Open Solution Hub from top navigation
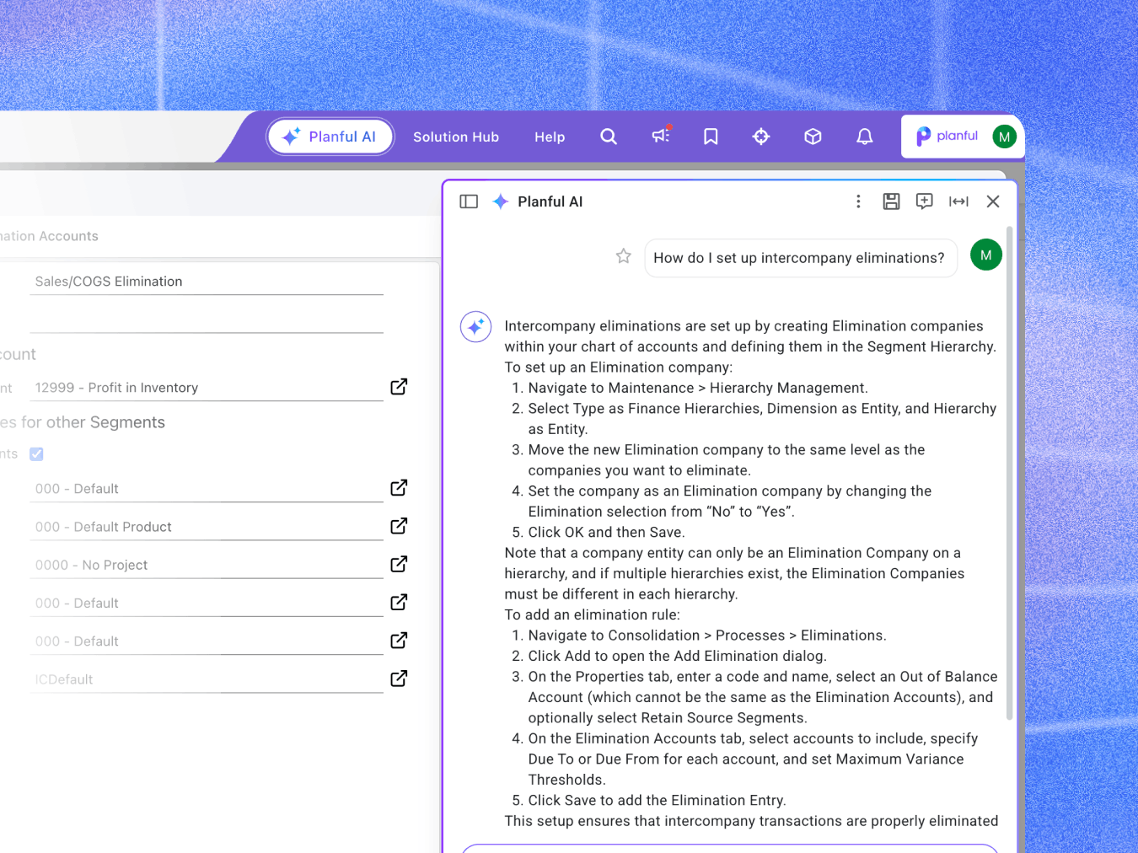This screenshot has height=853, width=1138. [456, 137]
